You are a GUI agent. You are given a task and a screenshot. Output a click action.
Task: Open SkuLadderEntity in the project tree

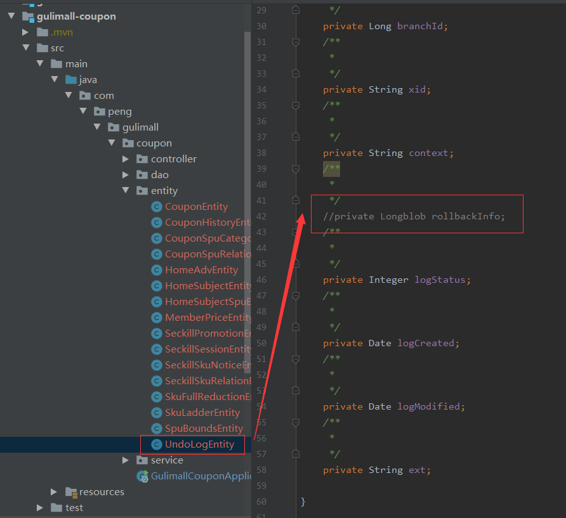tap(202, 413)
